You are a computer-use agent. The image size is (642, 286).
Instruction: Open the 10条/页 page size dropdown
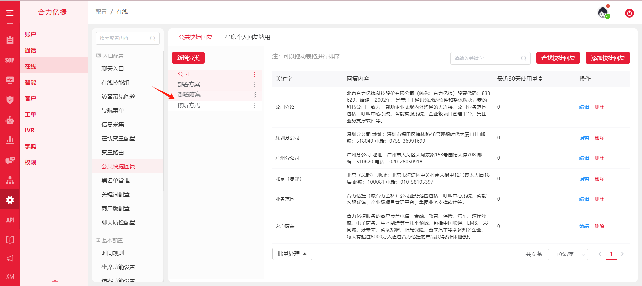click(x=568, y=254)
